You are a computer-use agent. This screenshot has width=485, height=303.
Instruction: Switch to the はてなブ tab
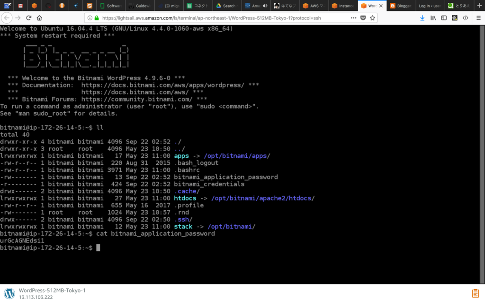[285, 6]
